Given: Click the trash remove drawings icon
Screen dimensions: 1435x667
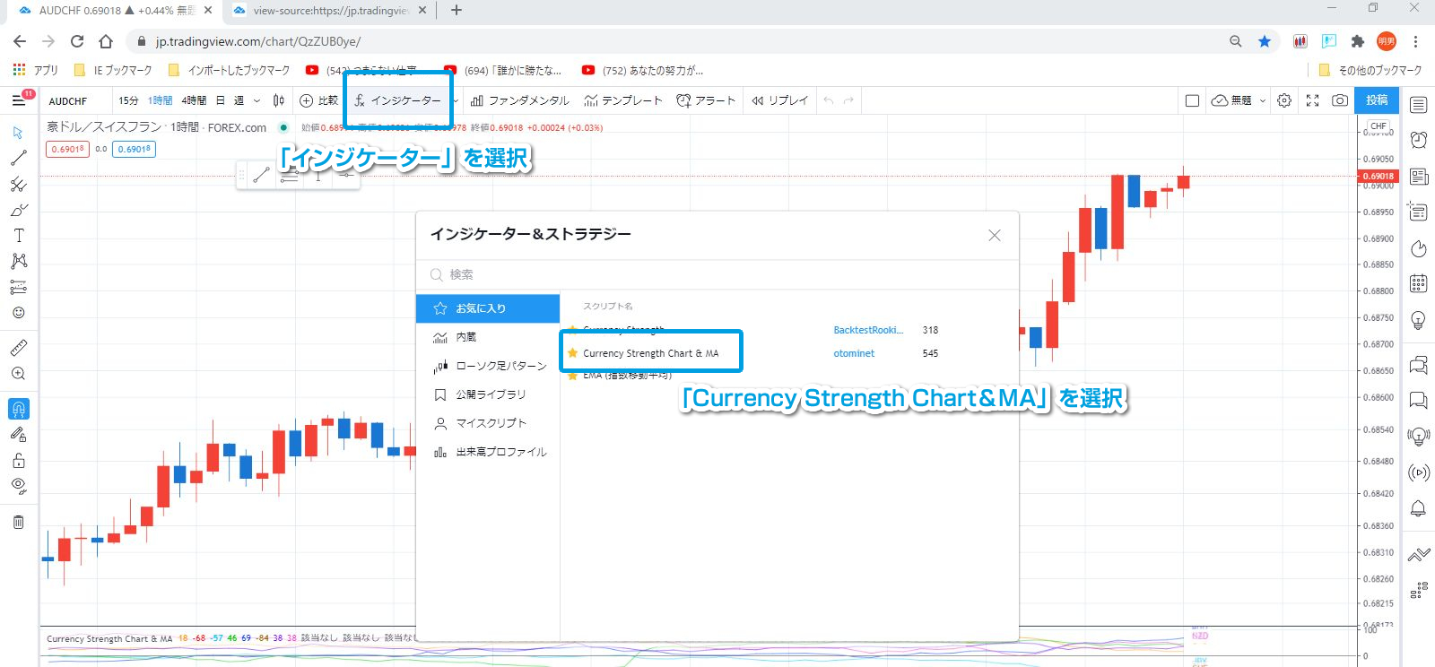Looking at the screenshot, I should [18, 522].
